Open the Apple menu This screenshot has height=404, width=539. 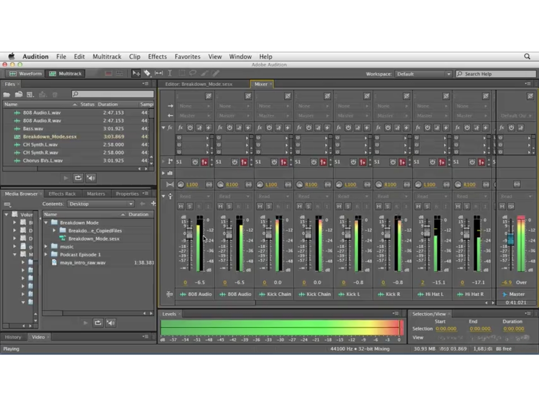pos(12,57)
